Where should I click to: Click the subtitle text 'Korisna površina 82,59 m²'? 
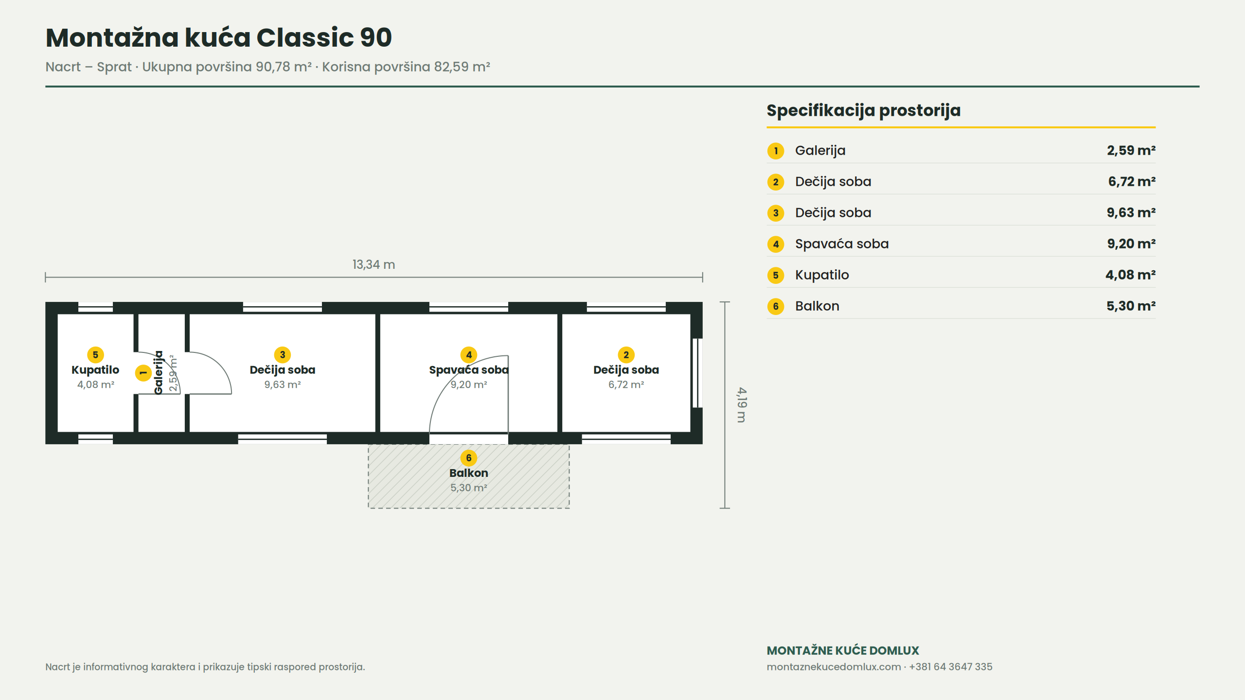406,67
